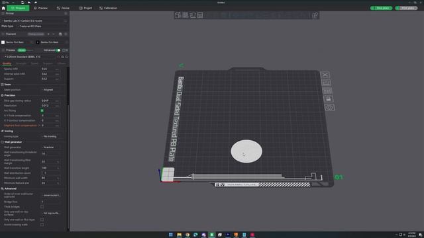Image resolution: width=424 pixels, height=238 pixels.
Task: Open printer settings icon in Printer header
Action: tap(66, 13)
